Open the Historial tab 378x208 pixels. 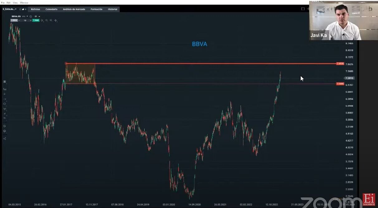point(112,9)
